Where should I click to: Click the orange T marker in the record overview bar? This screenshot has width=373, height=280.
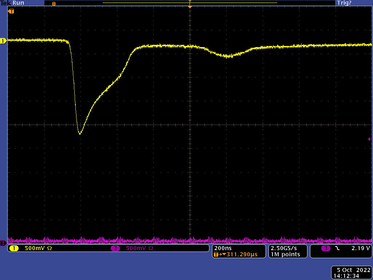[54, 4]
